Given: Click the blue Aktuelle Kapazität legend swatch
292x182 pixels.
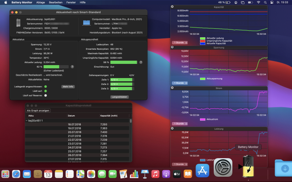Looking at the screenshot, I should tap(202, 43).
